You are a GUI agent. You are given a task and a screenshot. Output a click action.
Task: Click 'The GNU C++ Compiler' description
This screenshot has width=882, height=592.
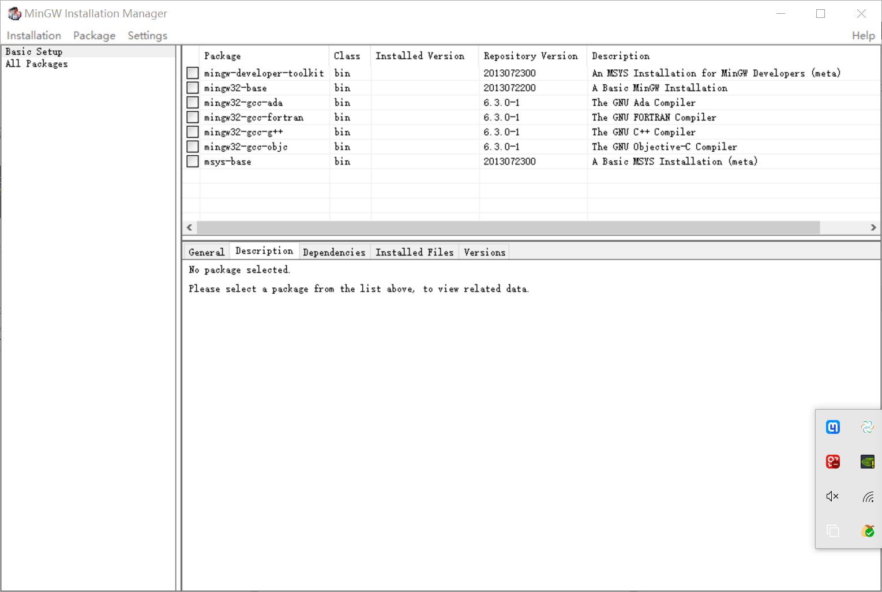coord(643,132)
